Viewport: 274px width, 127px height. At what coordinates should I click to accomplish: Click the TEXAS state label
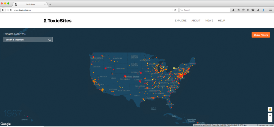point(137,96)
